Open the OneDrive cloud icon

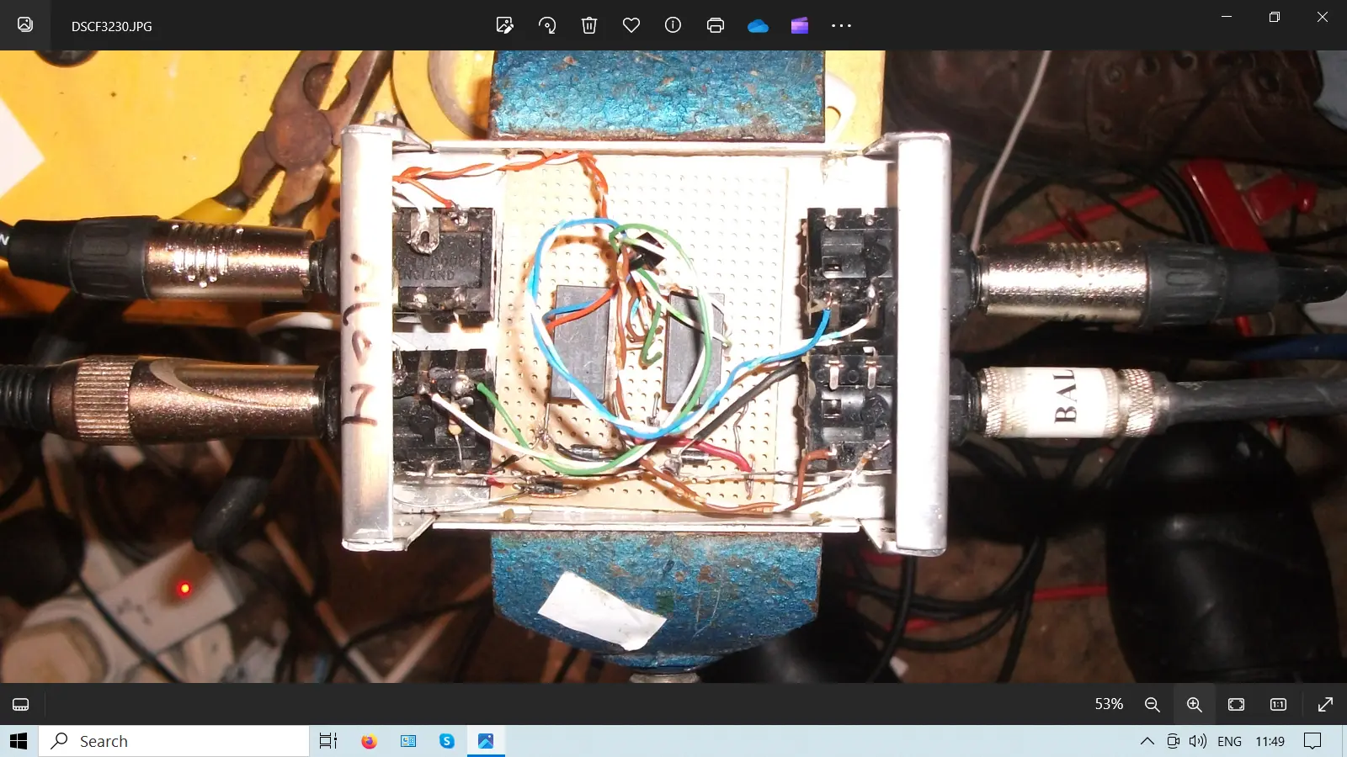[x=758, y=26]
